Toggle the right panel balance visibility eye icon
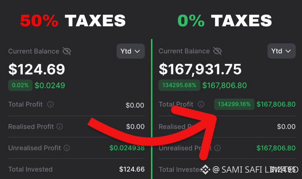302x179 pixels. [x=217, y=51]
